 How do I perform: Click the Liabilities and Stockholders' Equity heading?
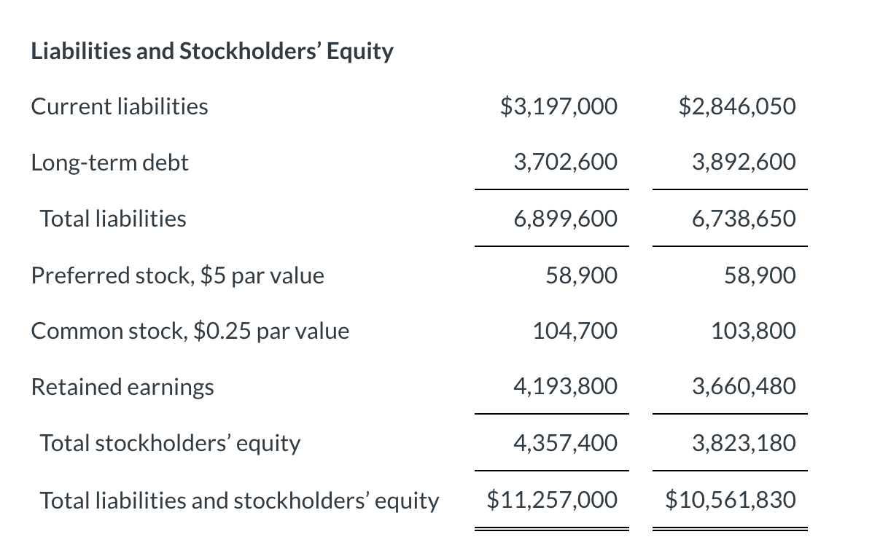click(212, 52)
